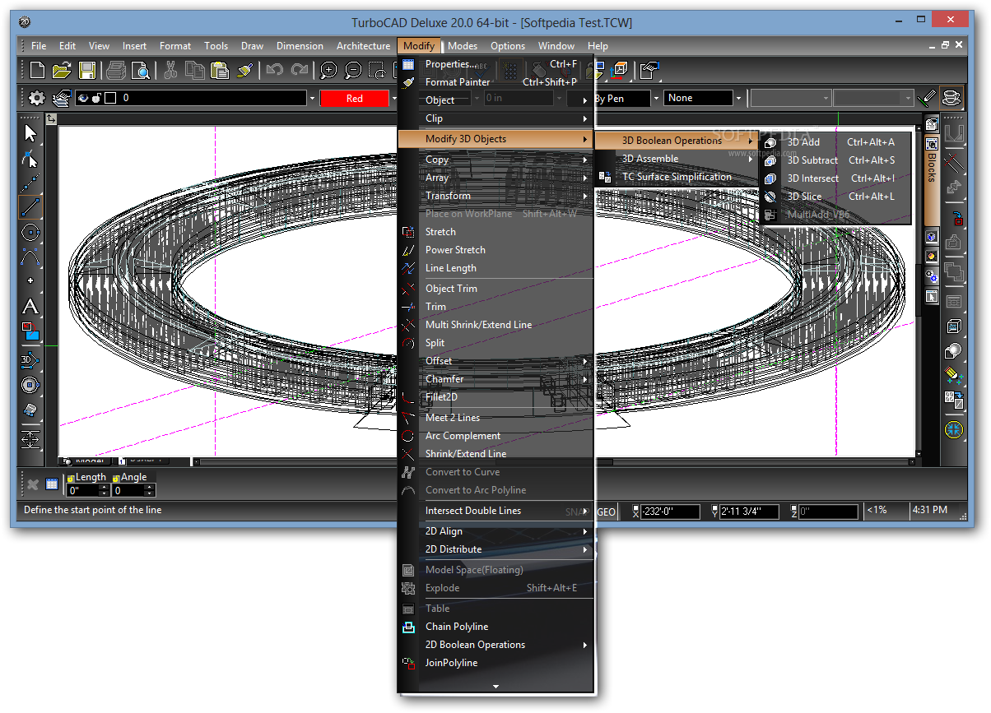The width and height of the screenshot is (991, 713).
Task: Click the cancel X icon in inspector bar
Action: point(33,484)
